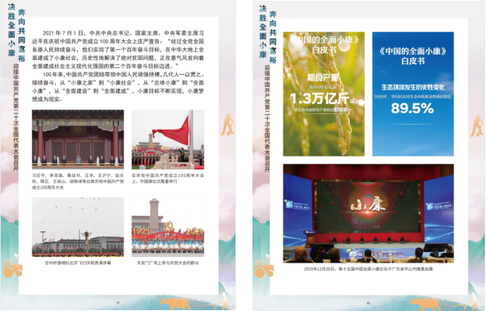Image resolution: width=486 pixels, height=311 pixels.
Task: Open the red flag-raising ceremony photo
Action: tap(168, 139)
